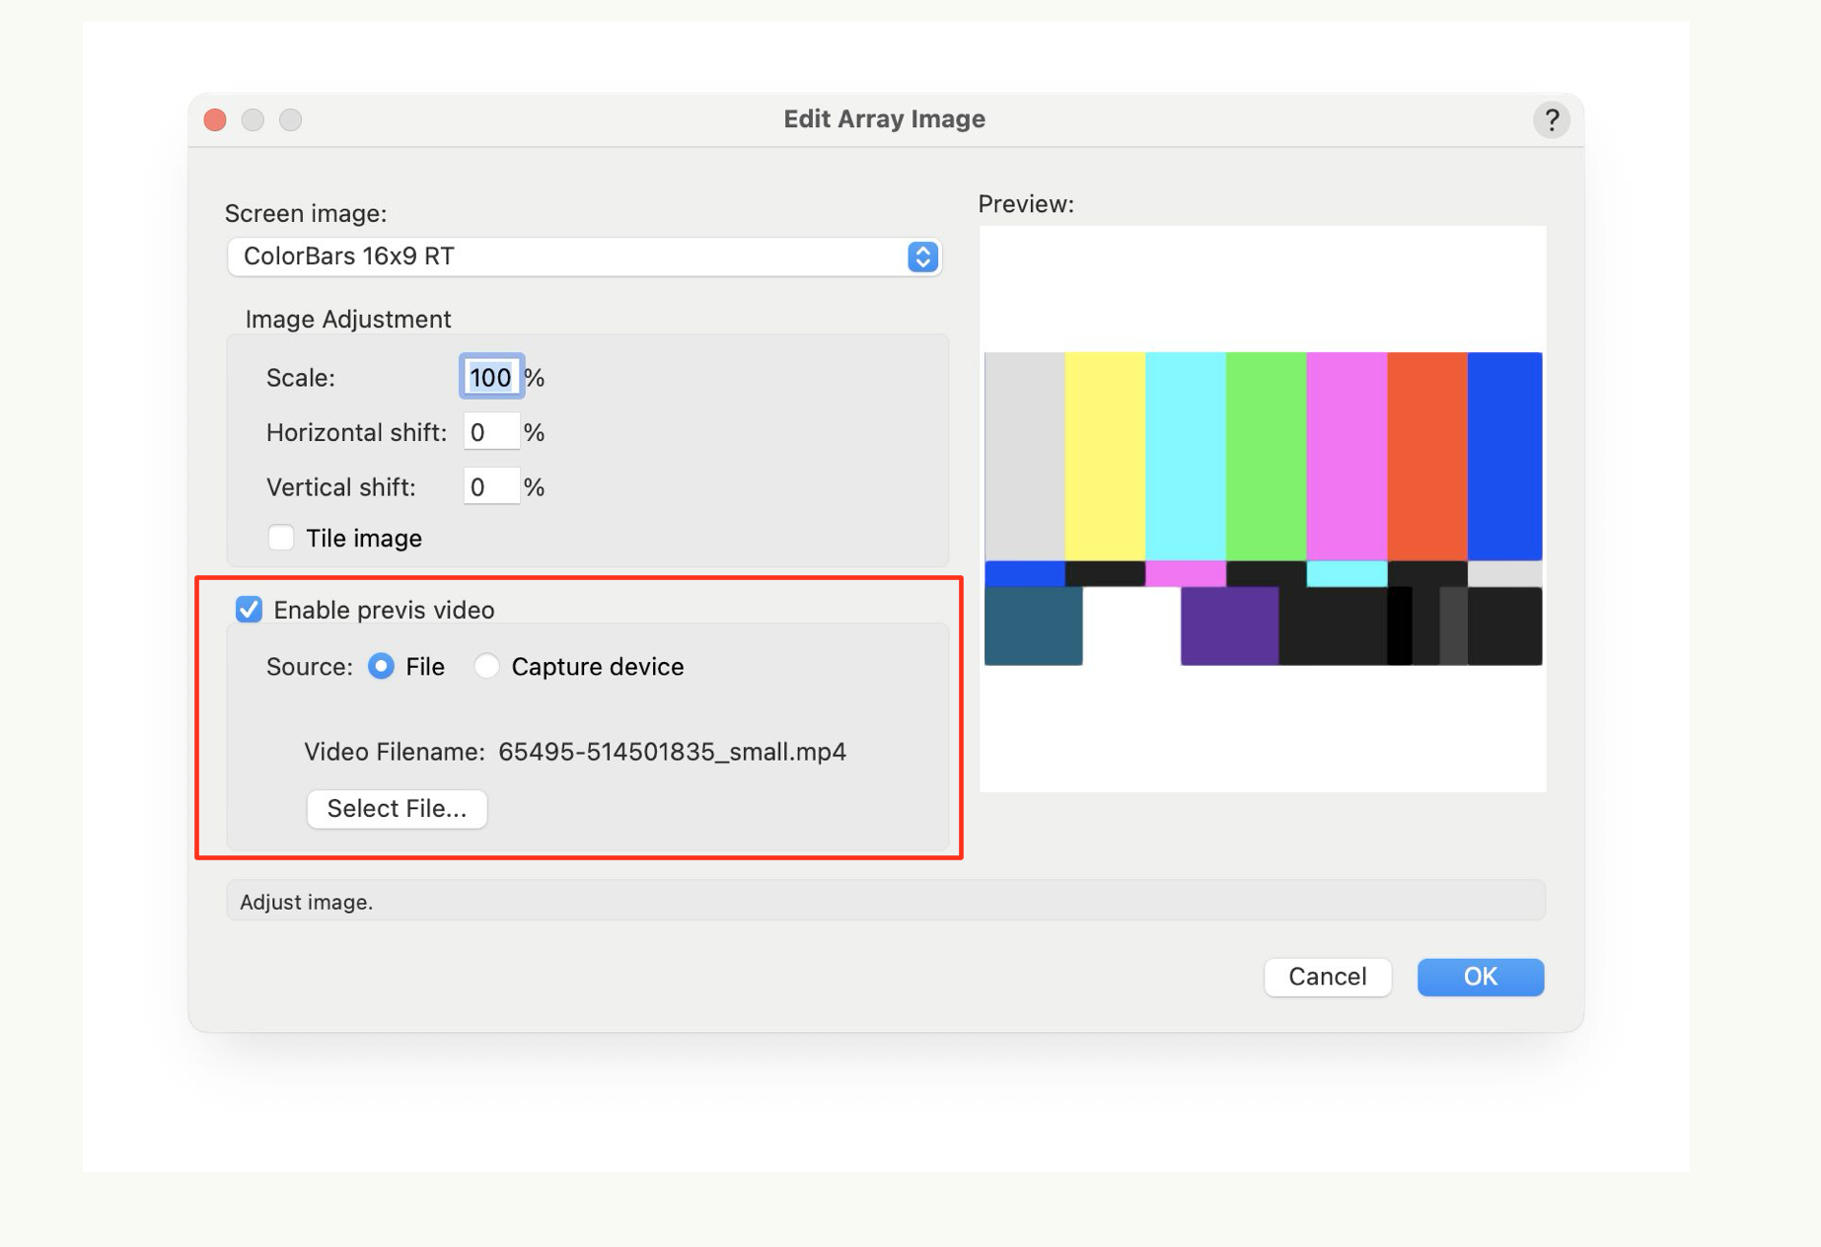Click the Vertical shift value field

point(490,485)
